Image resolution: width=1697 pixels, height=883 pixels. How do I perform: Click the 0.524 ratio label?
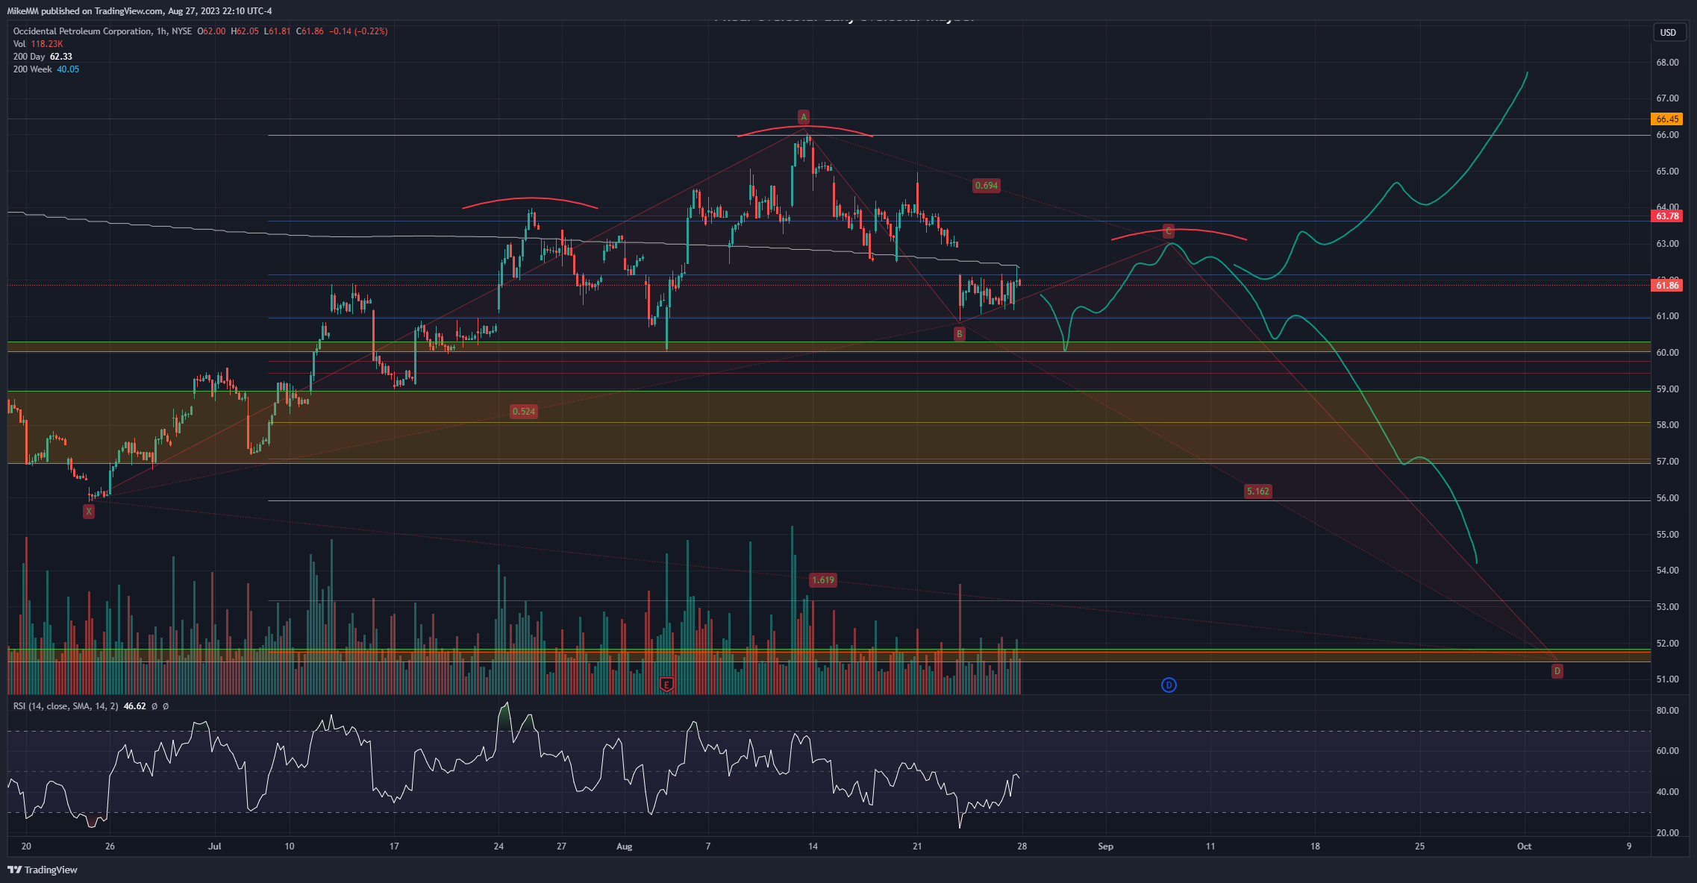click(524, 412)
